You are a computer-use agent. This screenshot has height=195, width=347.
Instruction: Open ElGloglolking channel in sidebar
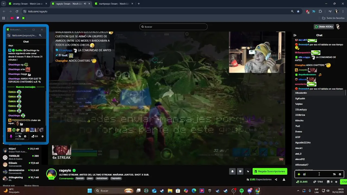(21, 179)
